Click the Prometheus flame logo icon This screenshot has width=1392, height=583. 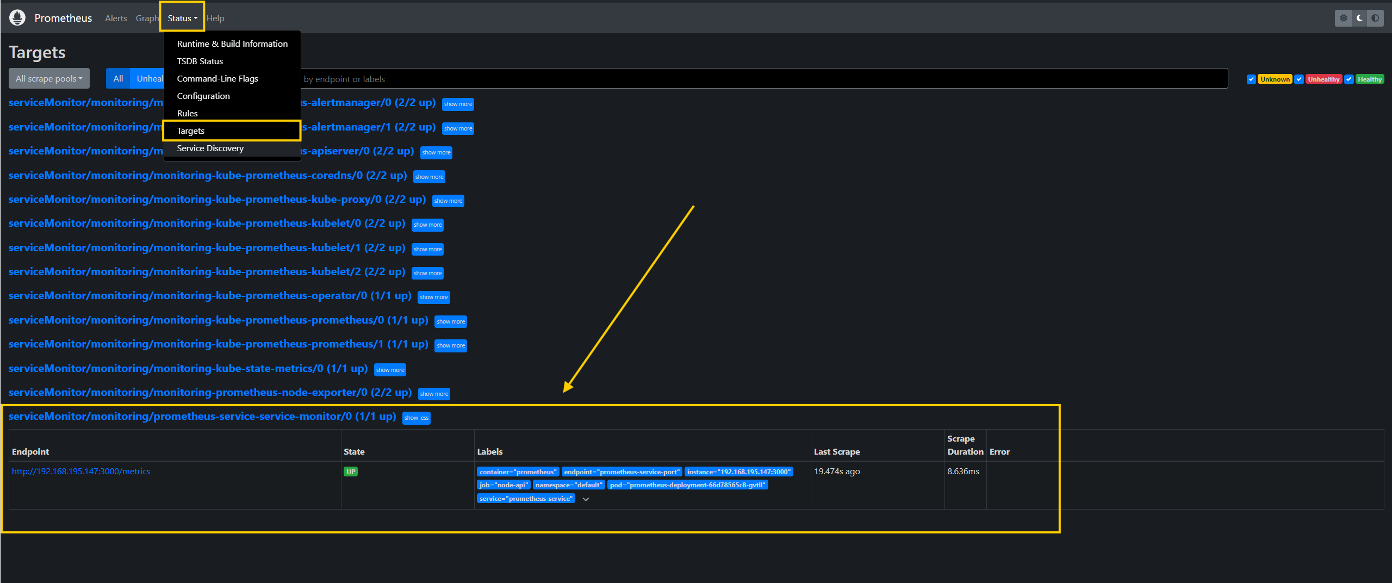pyautogui.click(x=17, y=17)
